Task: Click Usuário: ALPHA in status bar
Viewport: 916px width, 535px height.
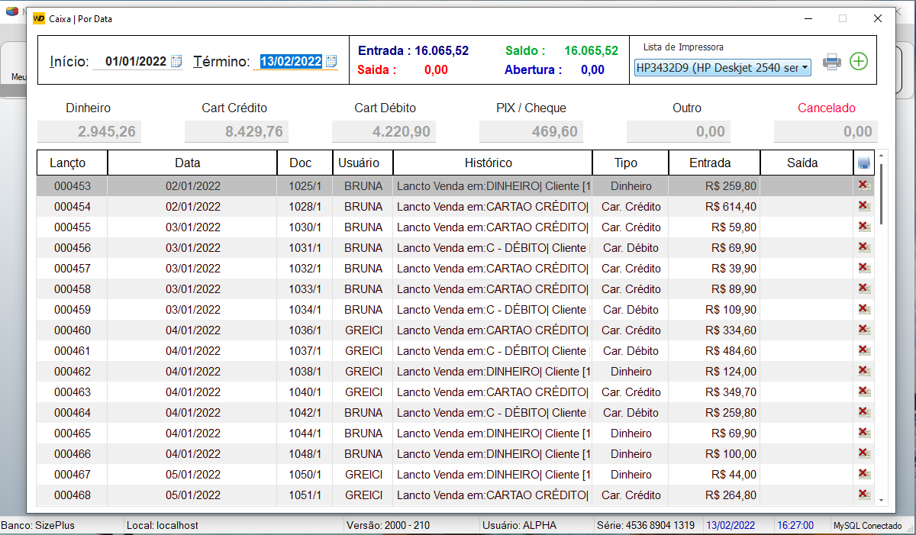Action: pos(519,526)
